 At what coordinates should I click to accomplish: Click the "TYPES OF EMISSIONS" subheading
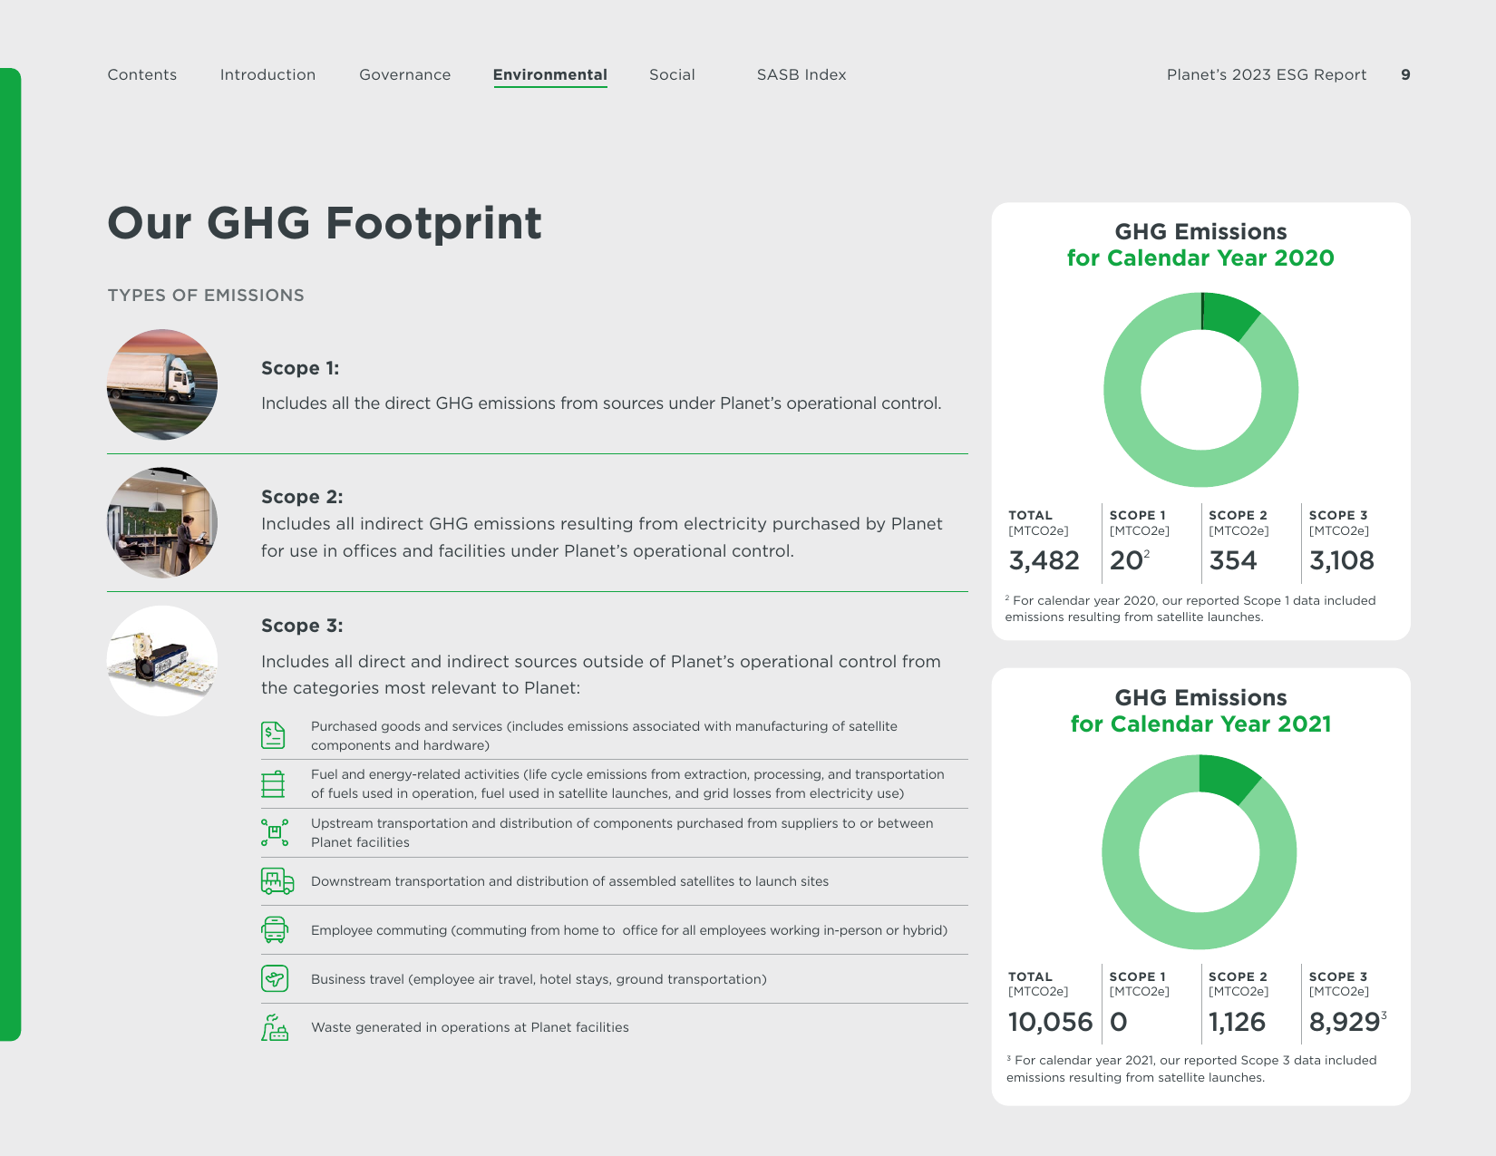point(206,296)
